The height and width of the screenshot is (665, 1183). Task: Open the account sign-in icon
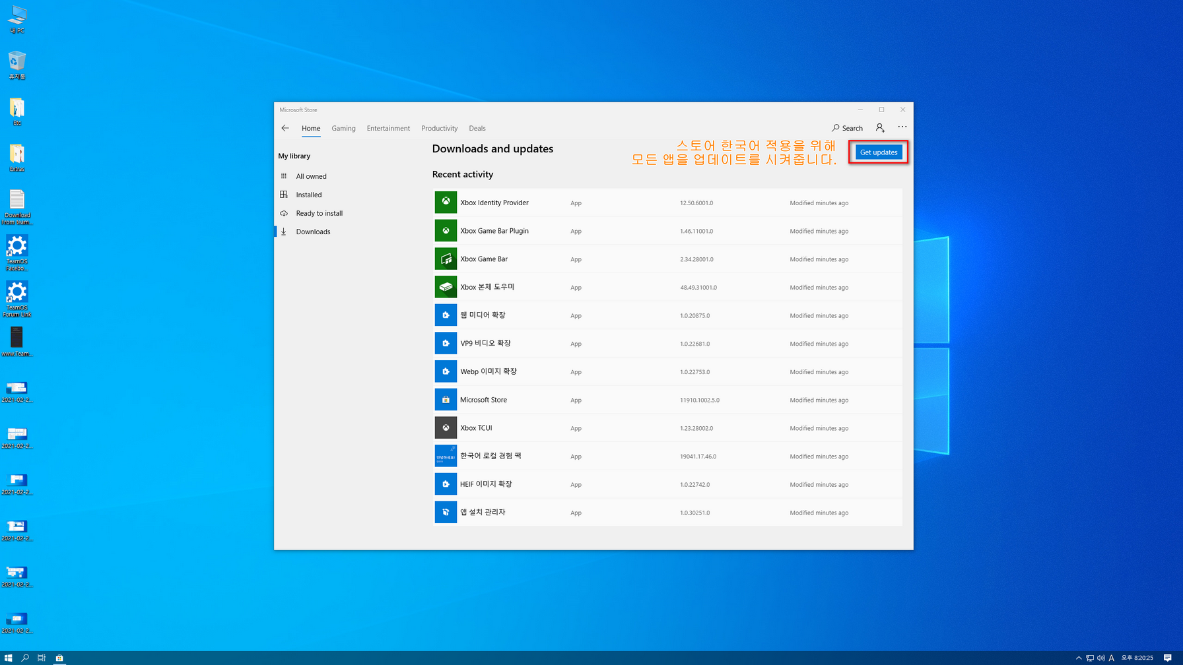point(880,127)
